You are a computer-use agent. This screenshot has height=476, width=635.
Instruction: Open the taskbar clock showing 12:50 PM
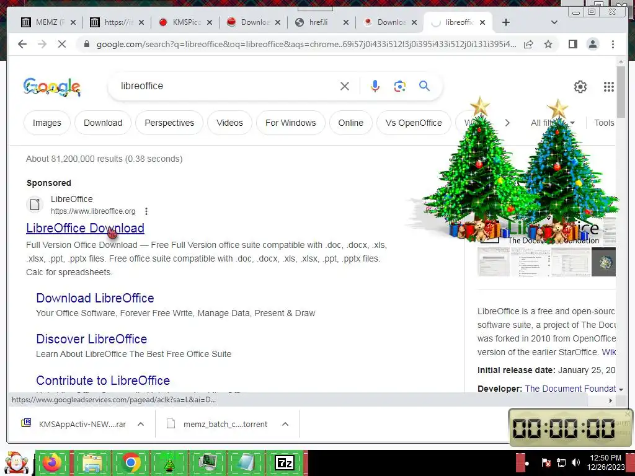tap(606, 462)
